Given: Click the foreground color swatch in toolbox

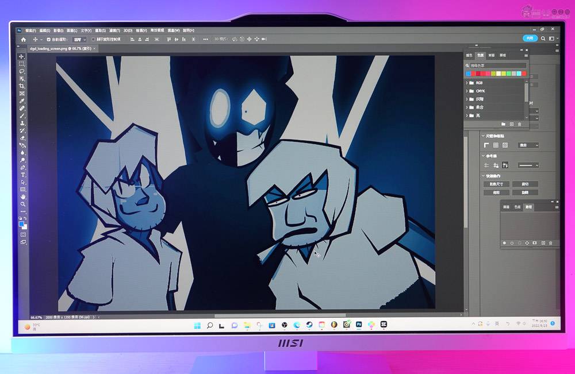Looking at the screenshot, I should pyautogui.click(x=22, y=224).
